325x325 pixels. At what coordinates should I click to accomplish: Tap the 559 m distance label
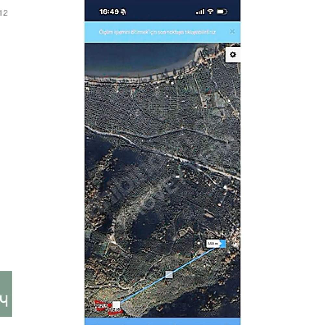213,243
